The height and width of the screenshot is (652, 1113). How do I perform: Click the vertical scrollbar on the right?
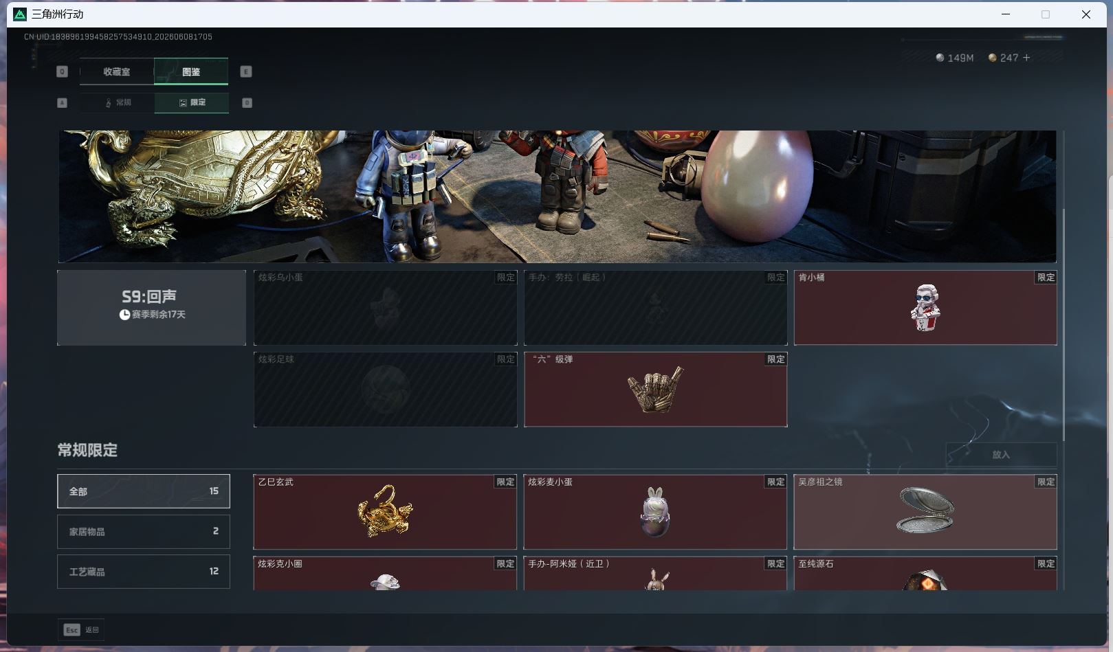click(1064, 323)
